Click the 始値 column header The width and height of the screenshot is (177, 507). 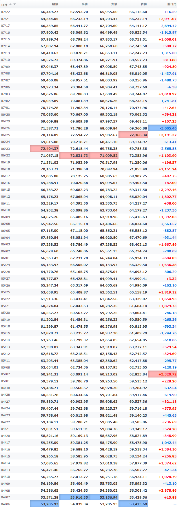pos(55,4)
